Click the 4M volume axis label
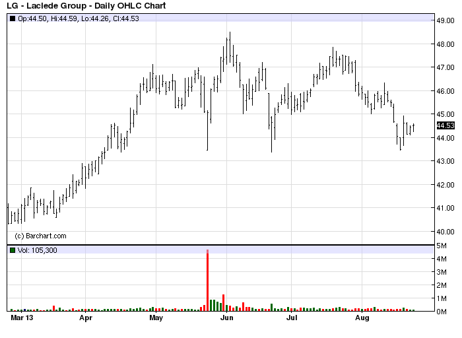 [x=442, y=259]
